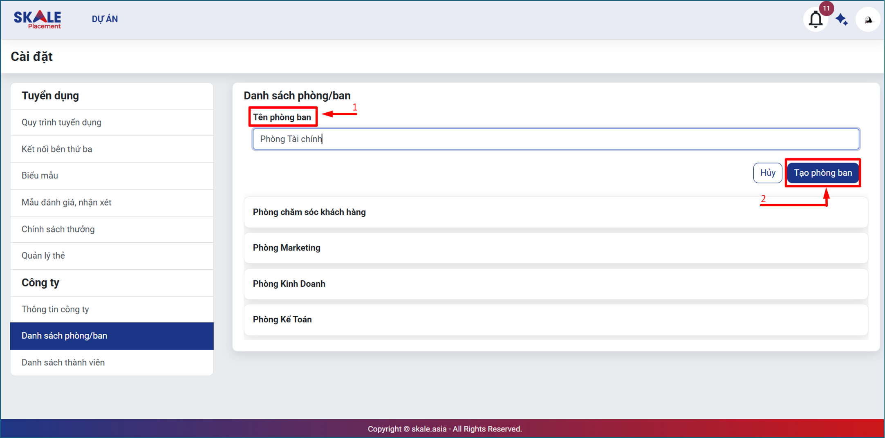Go to Danh sách thành viên

tap(63, 362)
